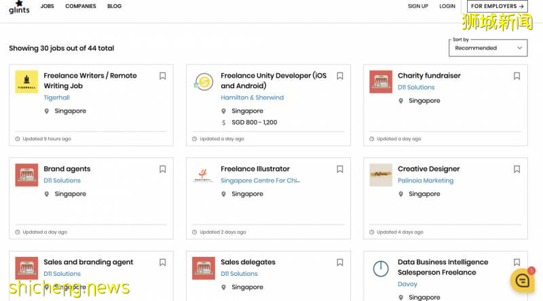Click the Tigerhall company logo
The image size is (543, 301).
click(x=26, y=81)
